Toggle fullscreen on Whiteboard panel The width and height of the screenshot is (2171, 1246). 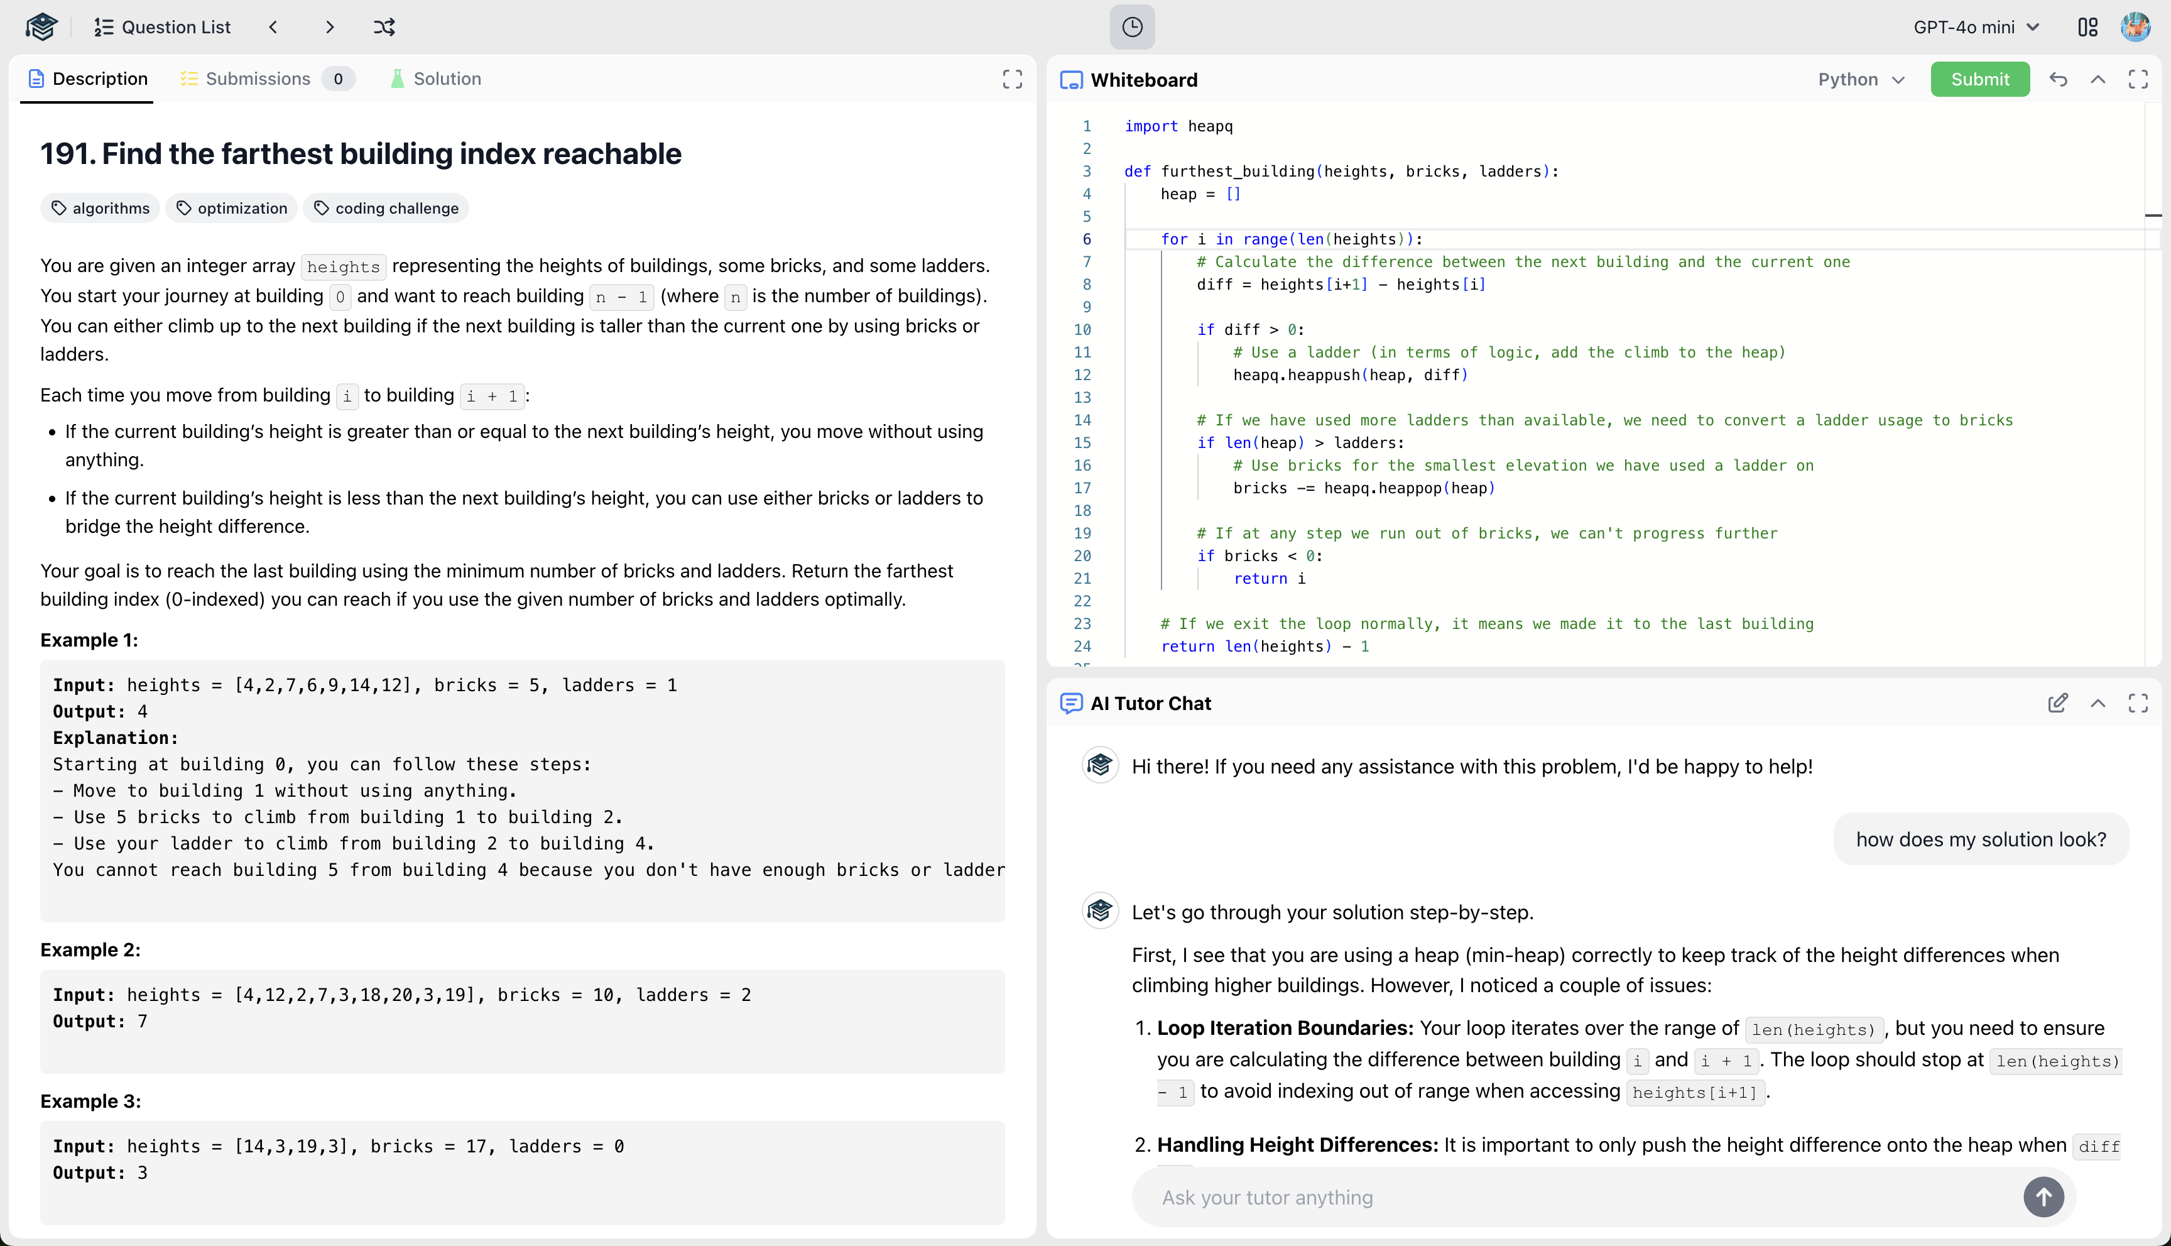(x=2138, y=80)
